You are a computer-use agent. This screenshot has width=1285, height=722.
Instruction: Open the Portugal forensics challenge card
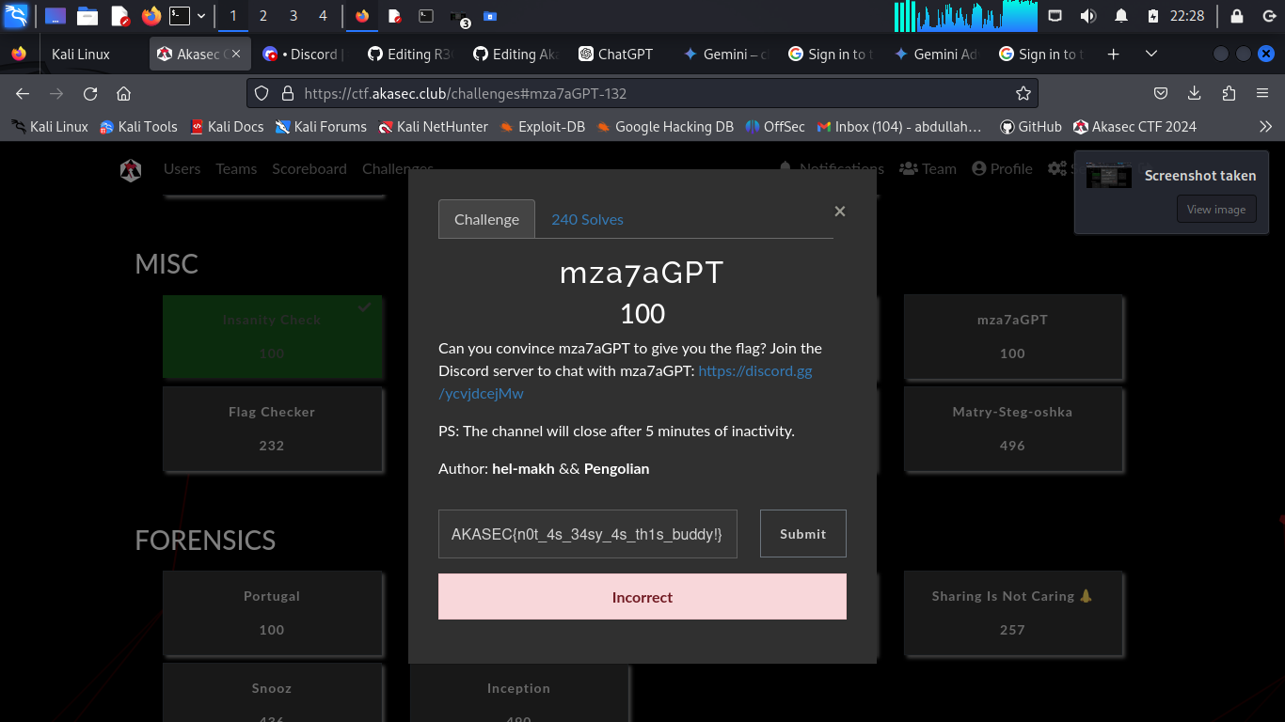click(272, 613)
